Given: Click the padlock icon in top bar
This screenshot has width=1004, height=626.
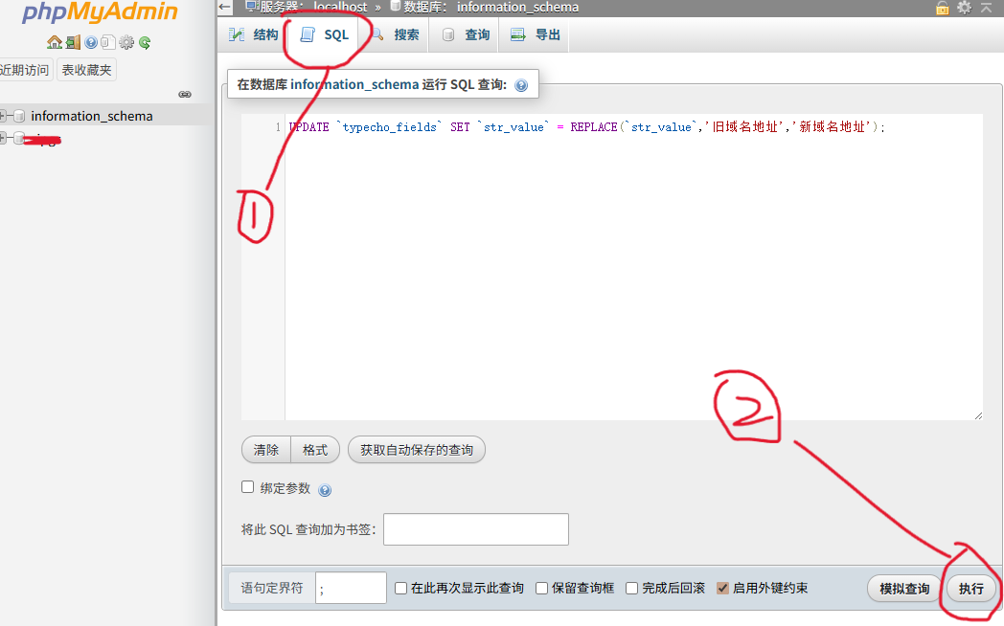Looking at the screenshot, I should (943, 8).
